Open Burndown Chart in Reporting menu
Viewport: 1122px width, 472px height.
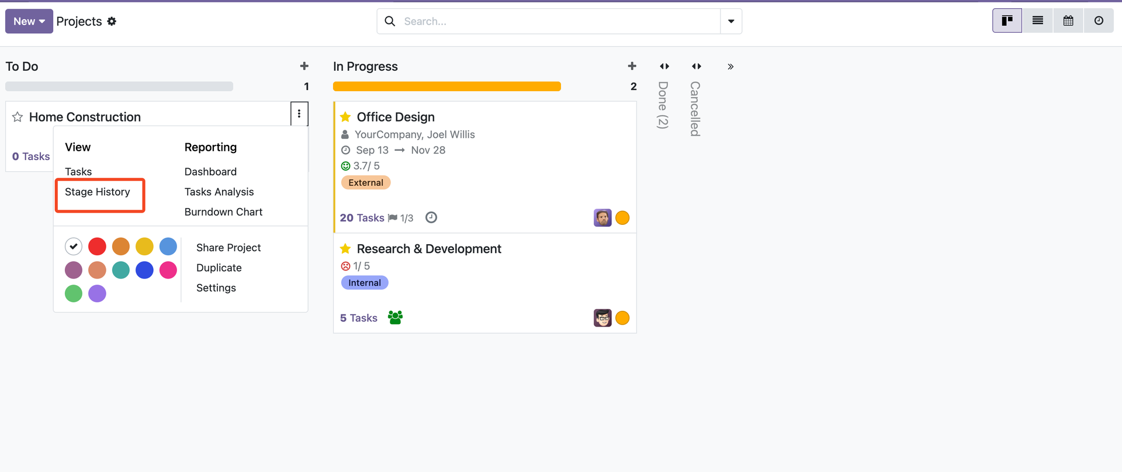click(223, 212)
